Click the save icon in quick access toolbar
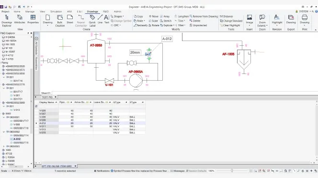 click(6, 7)
